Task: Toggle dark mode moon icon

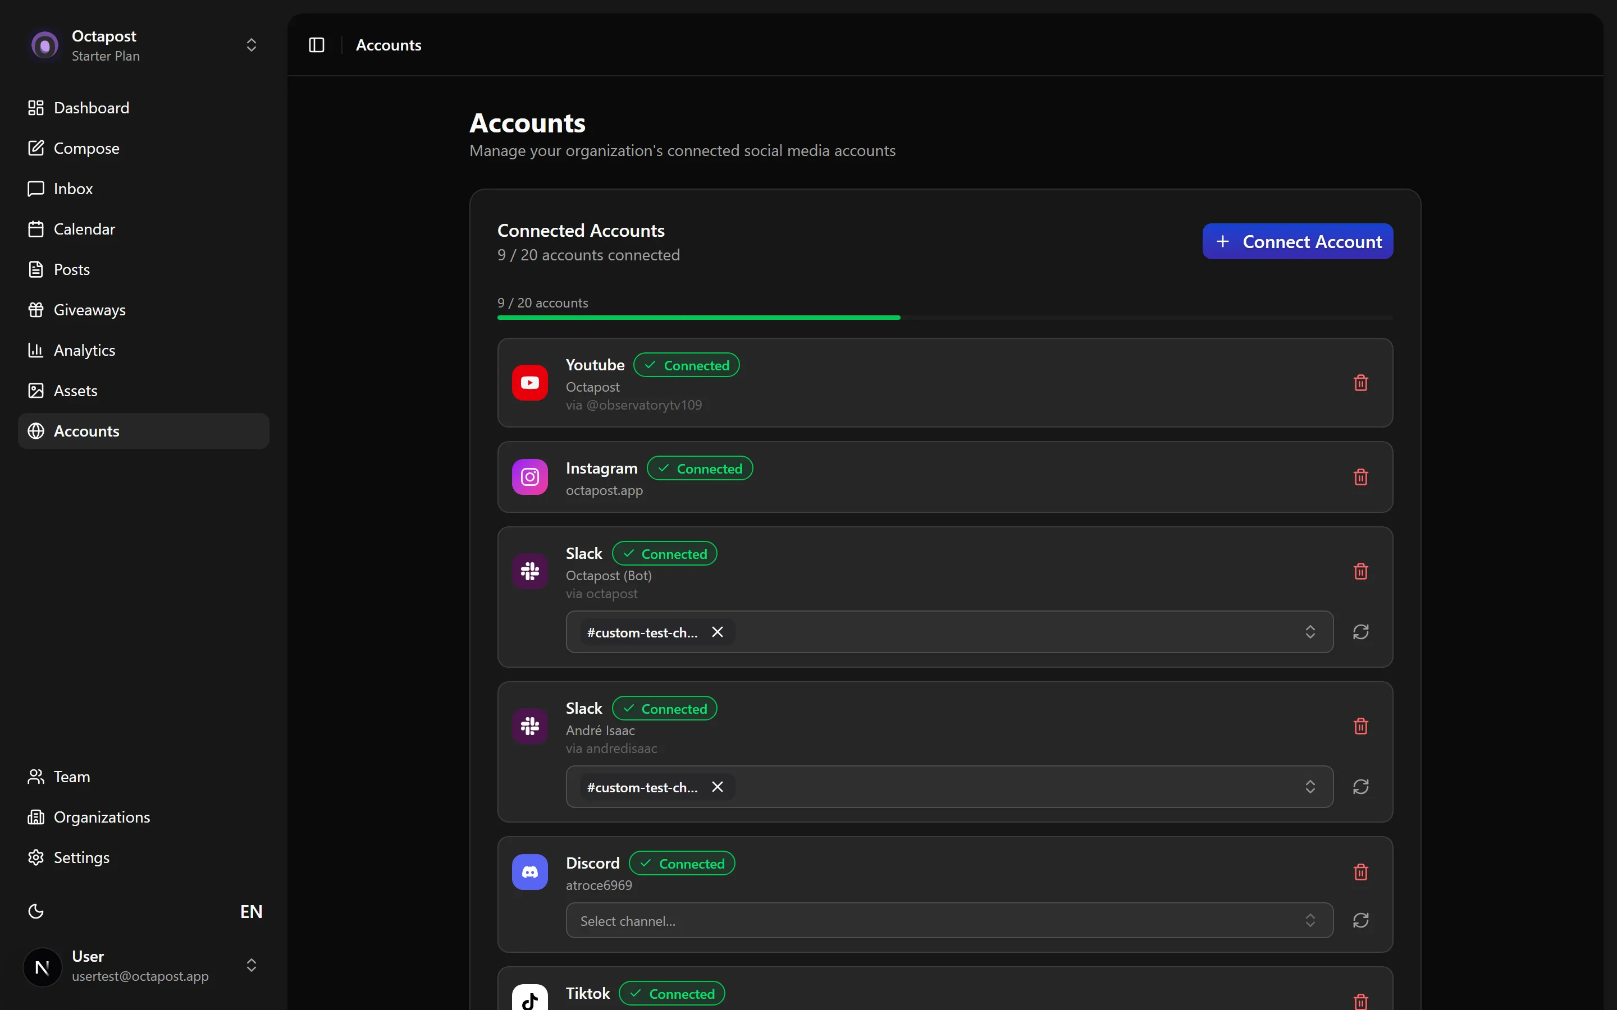Action: point(36,911)
